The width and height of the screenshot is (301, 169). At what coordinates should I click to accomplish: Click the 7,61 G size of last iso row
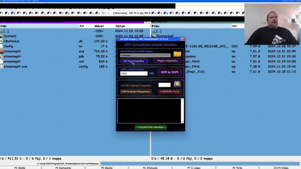pos(255,71)
